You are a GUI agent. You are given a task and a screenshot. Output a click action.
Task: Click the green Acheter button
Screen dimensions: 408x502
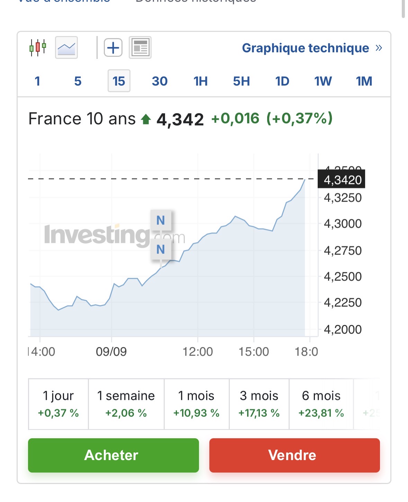click(114, 455)
